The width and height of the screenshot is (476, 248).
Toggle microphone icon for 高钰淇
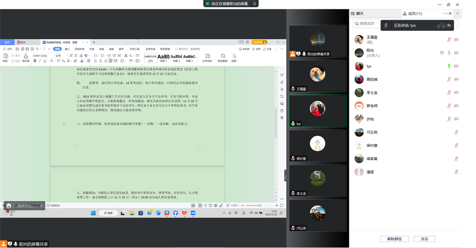pos(449,79)
